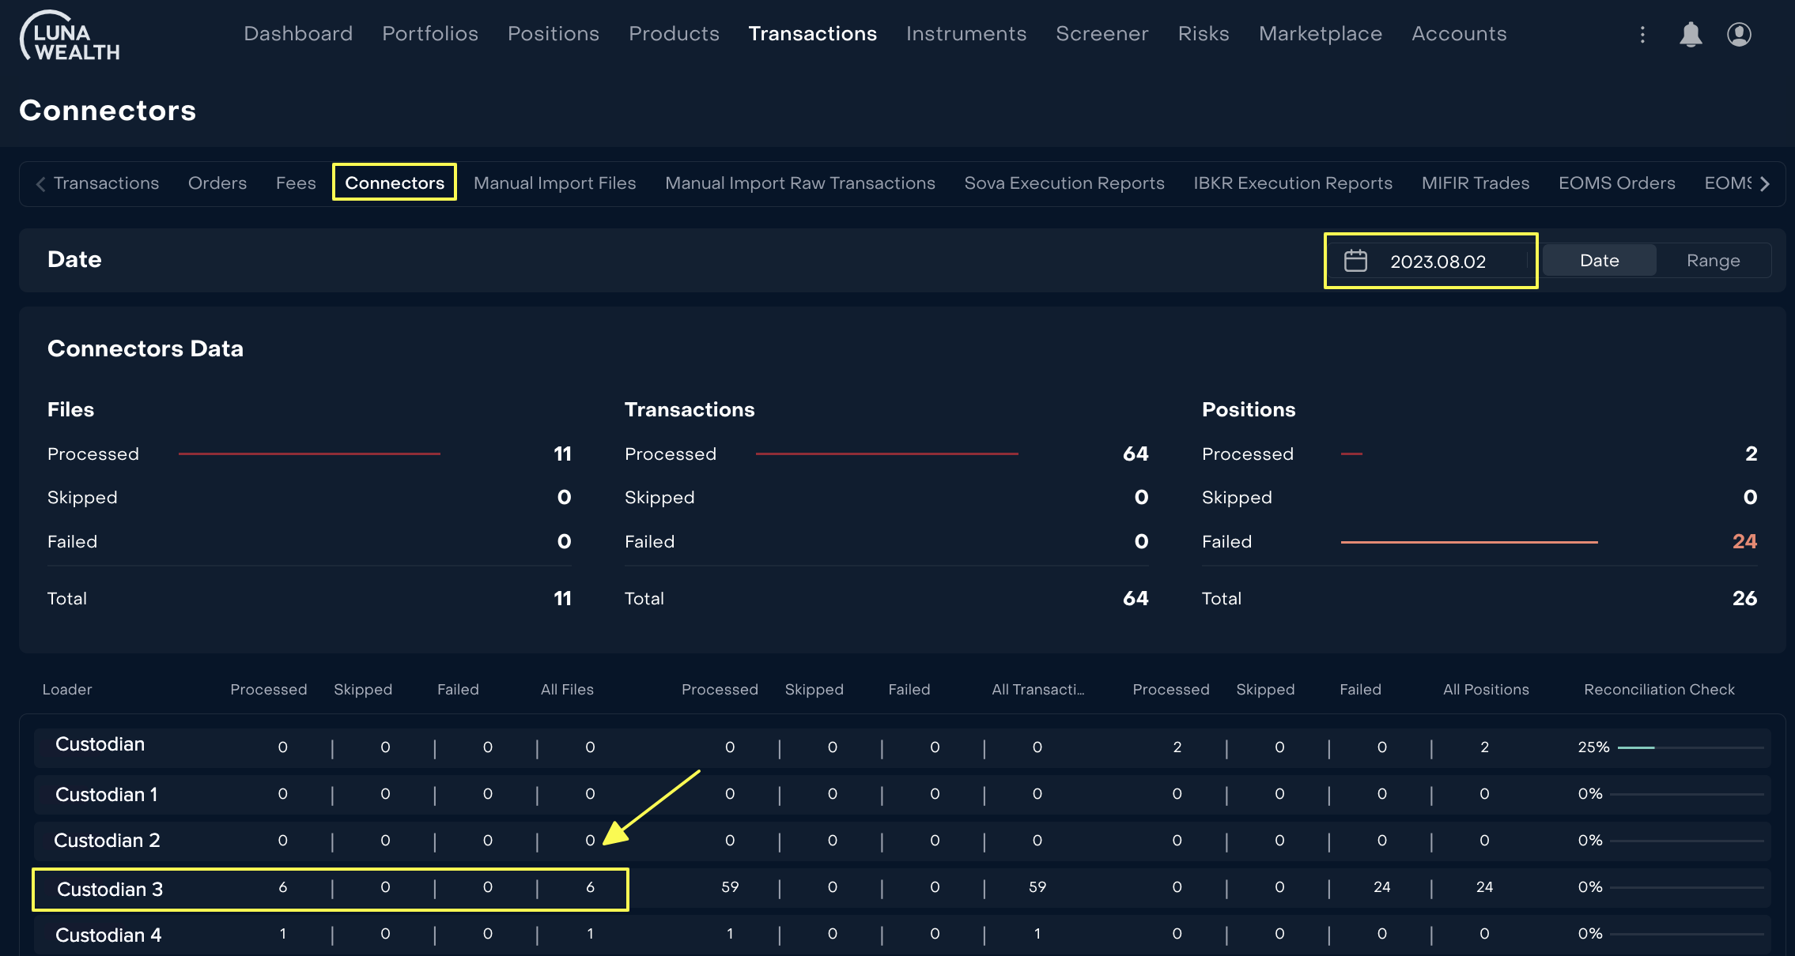Open MIFIR Trades tab
The width and height of the screenshot is (1795, 956).
point(1476,183)
